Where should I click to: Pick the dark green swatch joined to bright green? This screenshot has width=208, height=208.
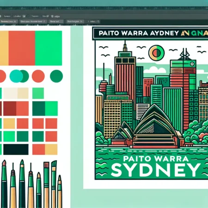(39, 109)
